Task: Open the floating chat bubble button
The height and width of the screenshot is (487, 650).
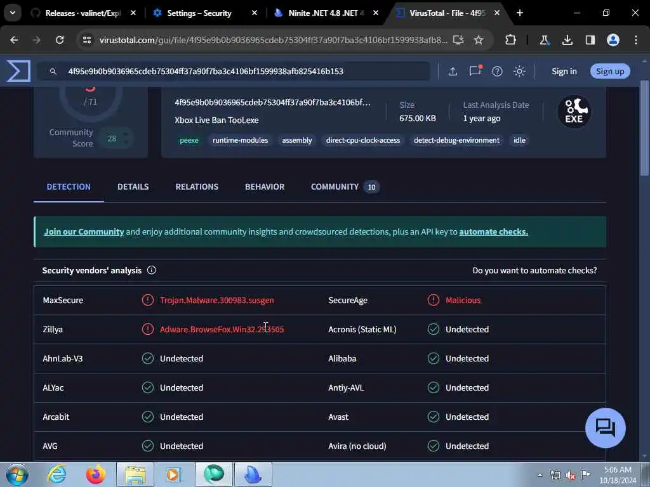Action: pyautogui.click(x=605, y=428)
